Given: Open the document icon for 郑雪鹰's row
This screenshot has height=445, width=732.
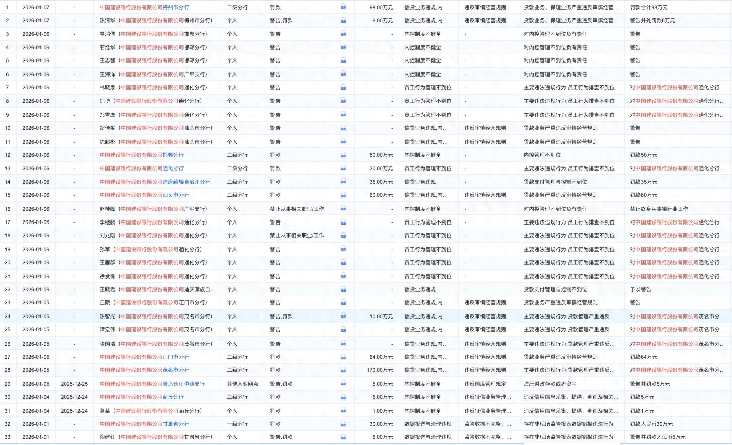Looking at the screenshot, I should pos(343,115).
